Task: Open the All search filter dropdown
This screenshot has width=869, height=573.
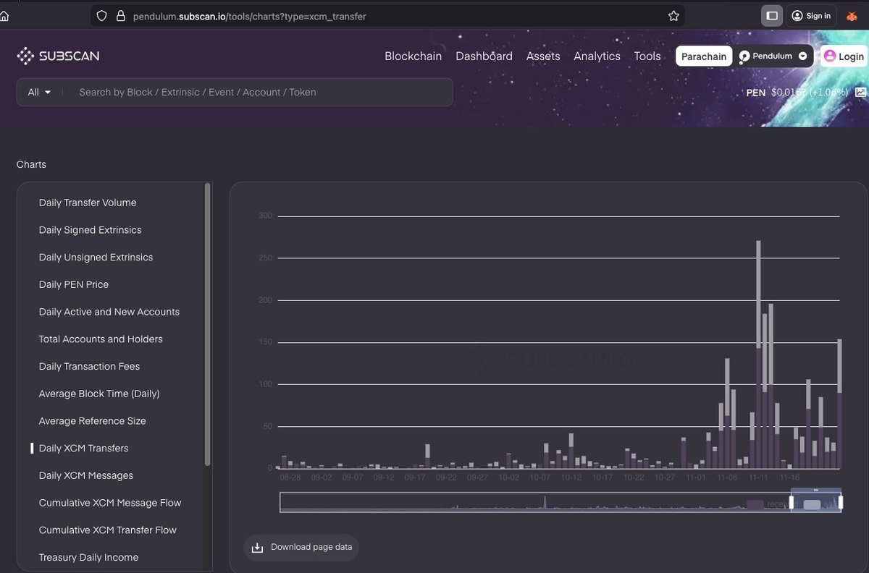Action: coord(39,92)
